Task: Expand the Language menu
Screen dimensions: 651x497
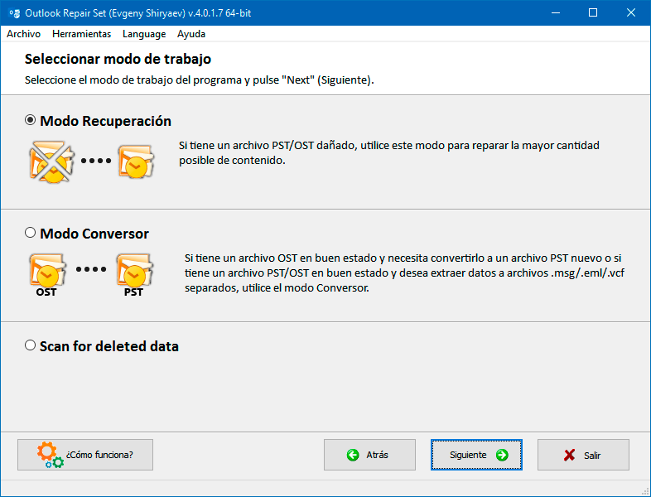Action: 144,34
